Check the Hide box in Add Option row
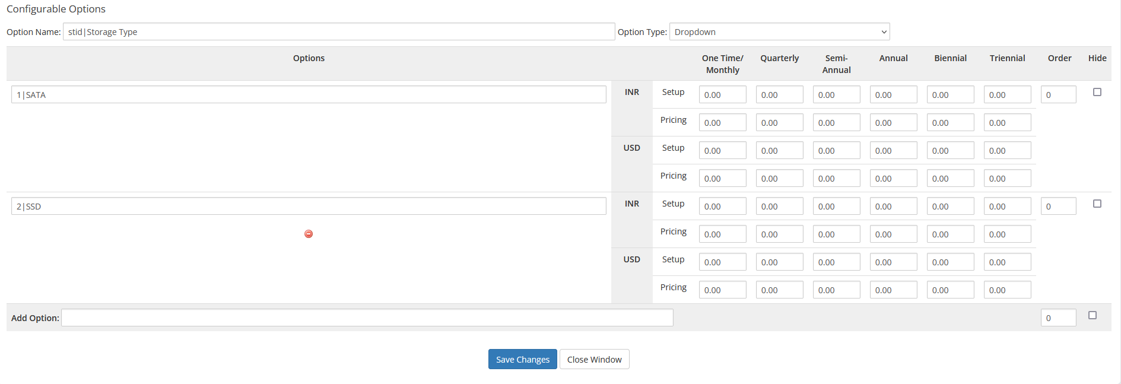Screen dimensions: 1121x384 click(x=1093, y=315)
